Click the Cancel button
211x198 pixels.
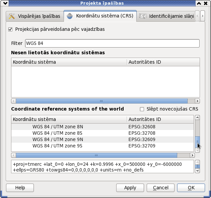pyautogui.click(x=160, y=188)
